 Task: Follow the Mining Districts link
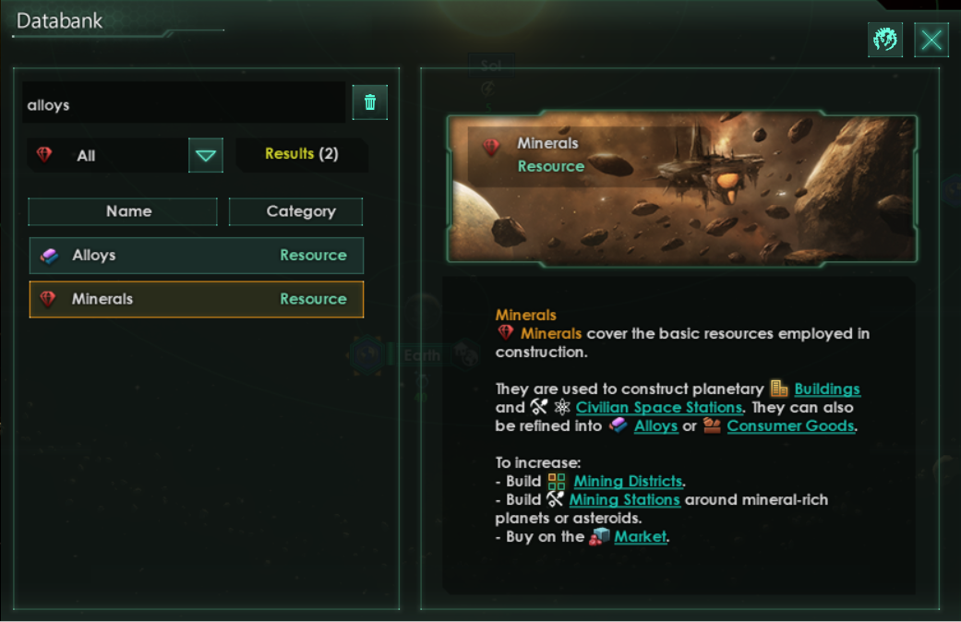point(629,481)
